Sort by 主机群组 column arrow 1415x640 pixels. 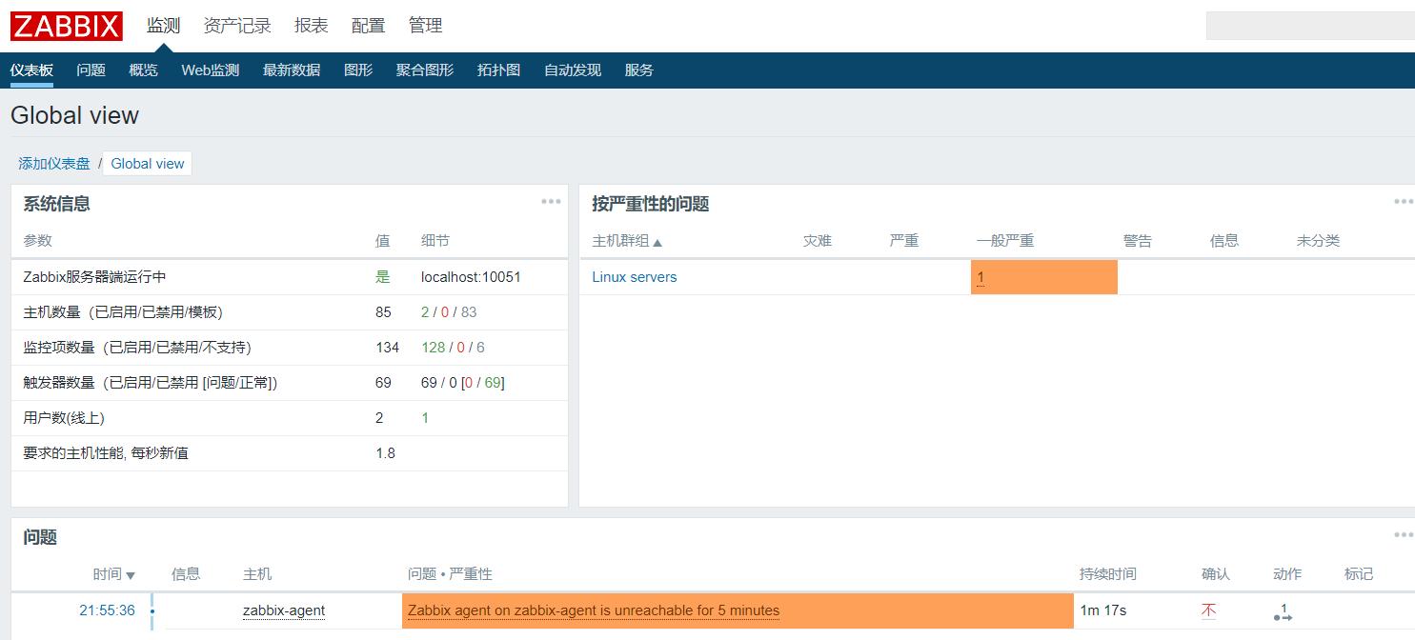(657, 242)
